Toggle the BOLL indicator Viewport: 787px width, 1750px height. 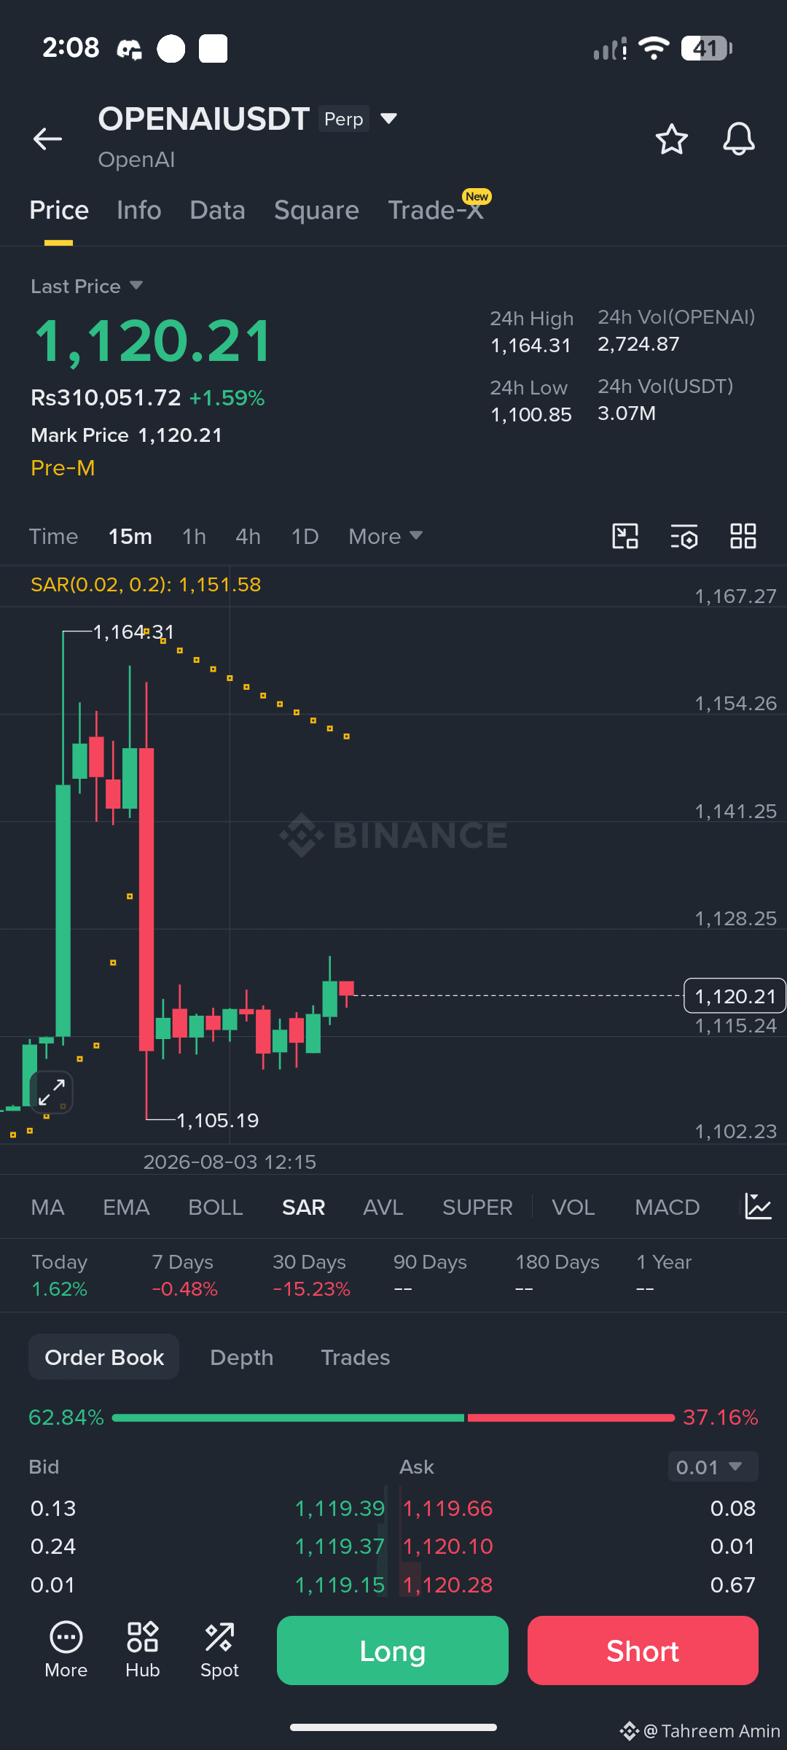[x=216, y=1207]
